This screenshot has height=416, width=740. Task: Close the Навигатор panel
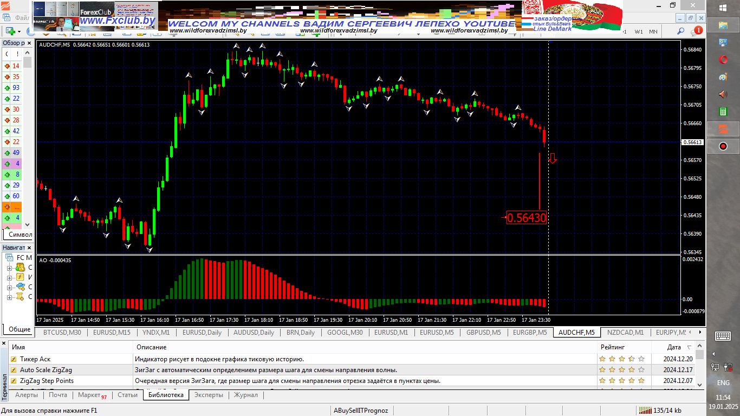point(29,248)
